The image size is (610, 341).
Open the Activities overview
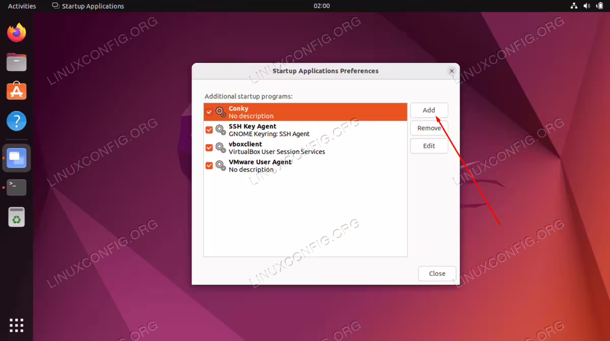(x=22, y=6)
